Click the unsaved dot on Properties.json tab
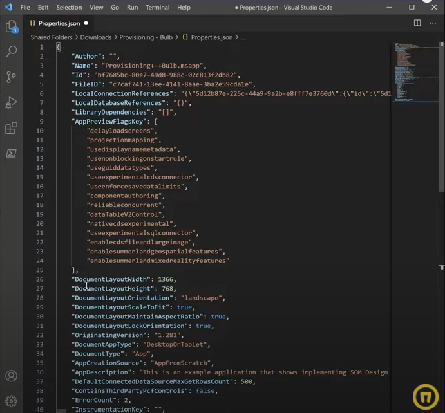Viewport: 445px width, 413px height. click(x=86, y=23)
